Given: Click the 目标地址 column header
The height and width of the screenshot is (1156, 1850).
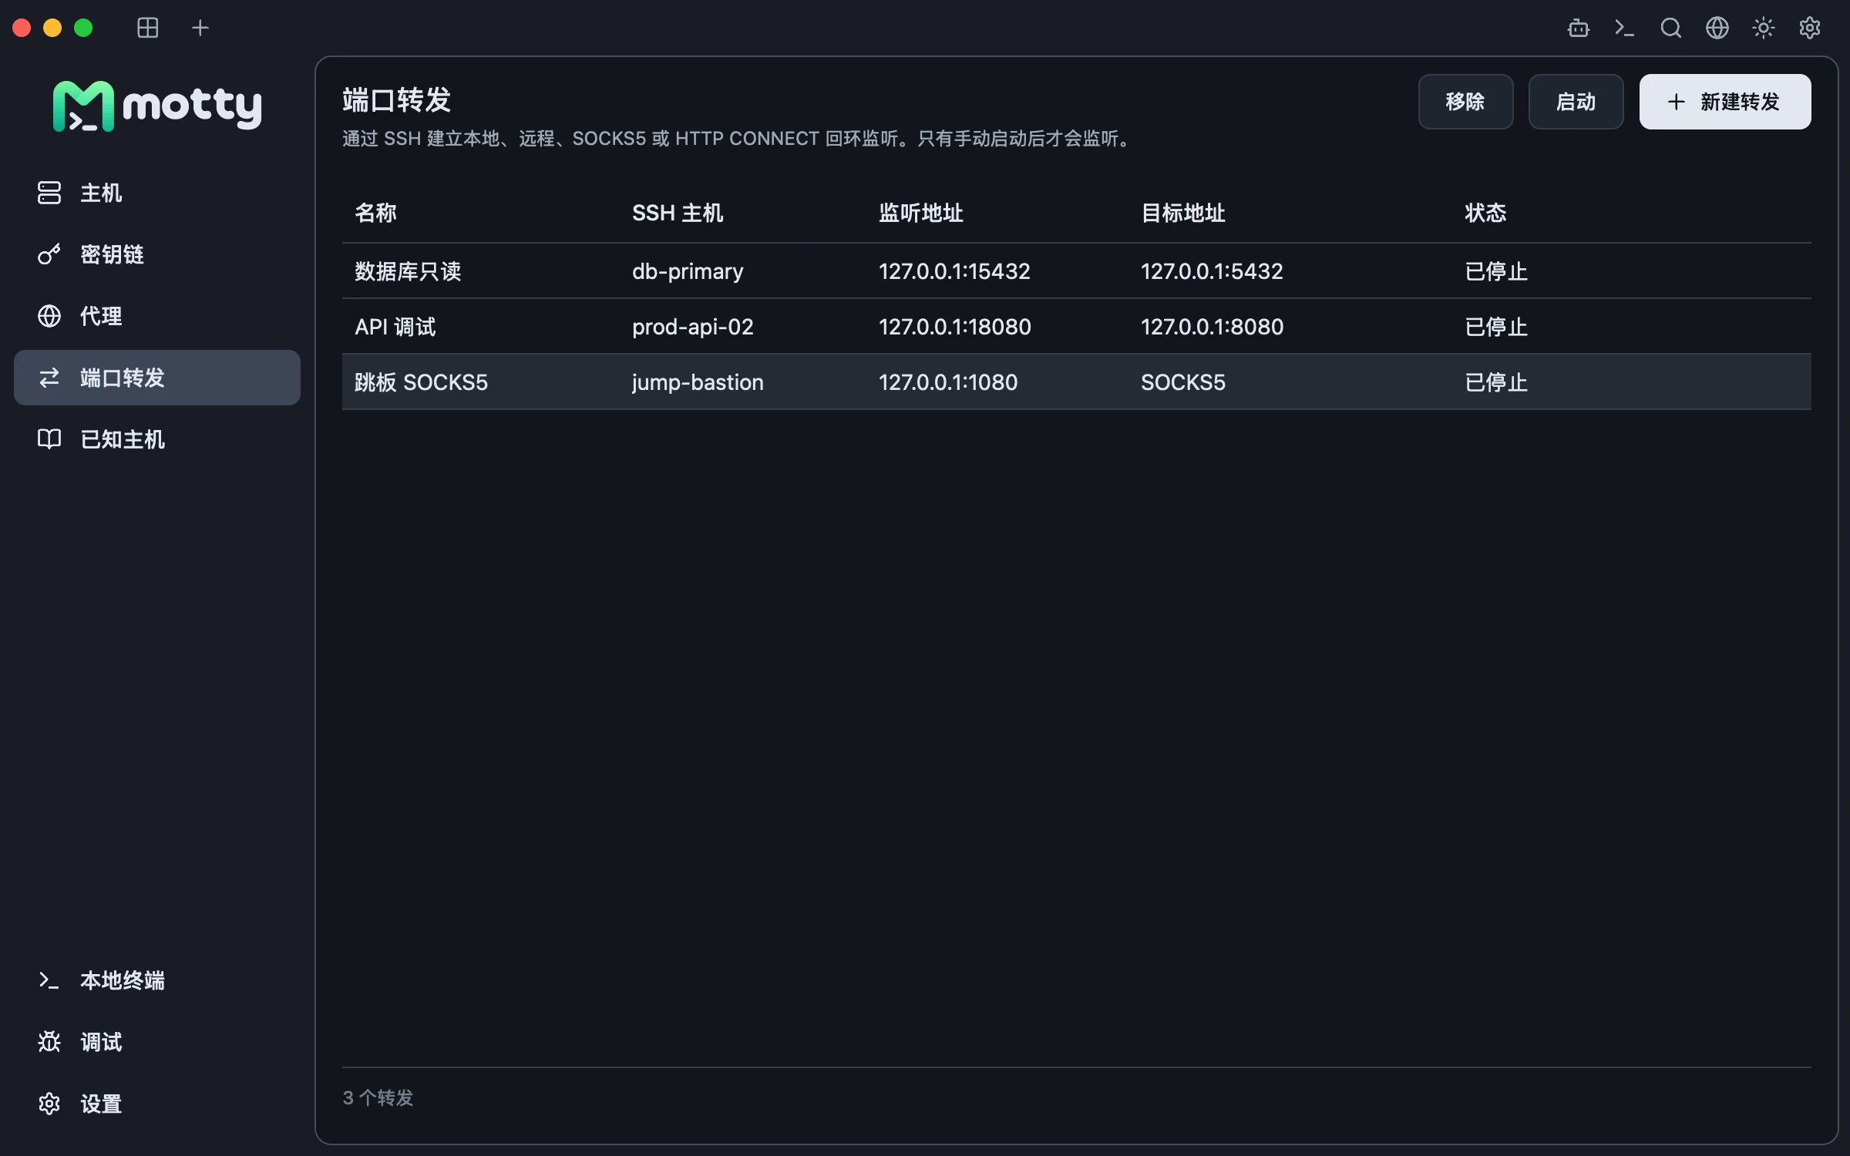Looking at the screenshot, I should coord(1183,213).
